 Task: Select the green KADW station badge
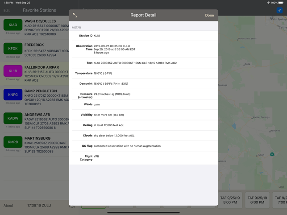pyautogui.click(x=13, y=118)
